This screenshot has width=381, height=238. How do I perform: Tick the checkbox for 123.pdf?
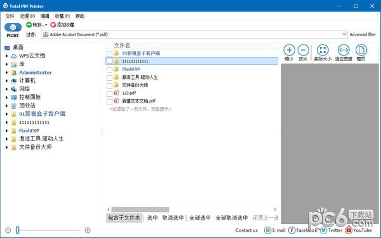[109, 94]
